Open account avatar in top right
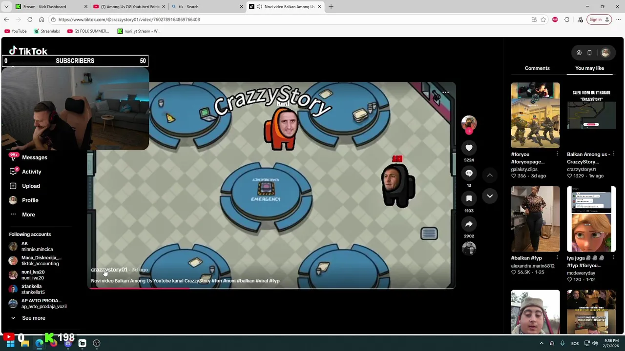Screen dimensions: 625x351 tap(605, 53)
